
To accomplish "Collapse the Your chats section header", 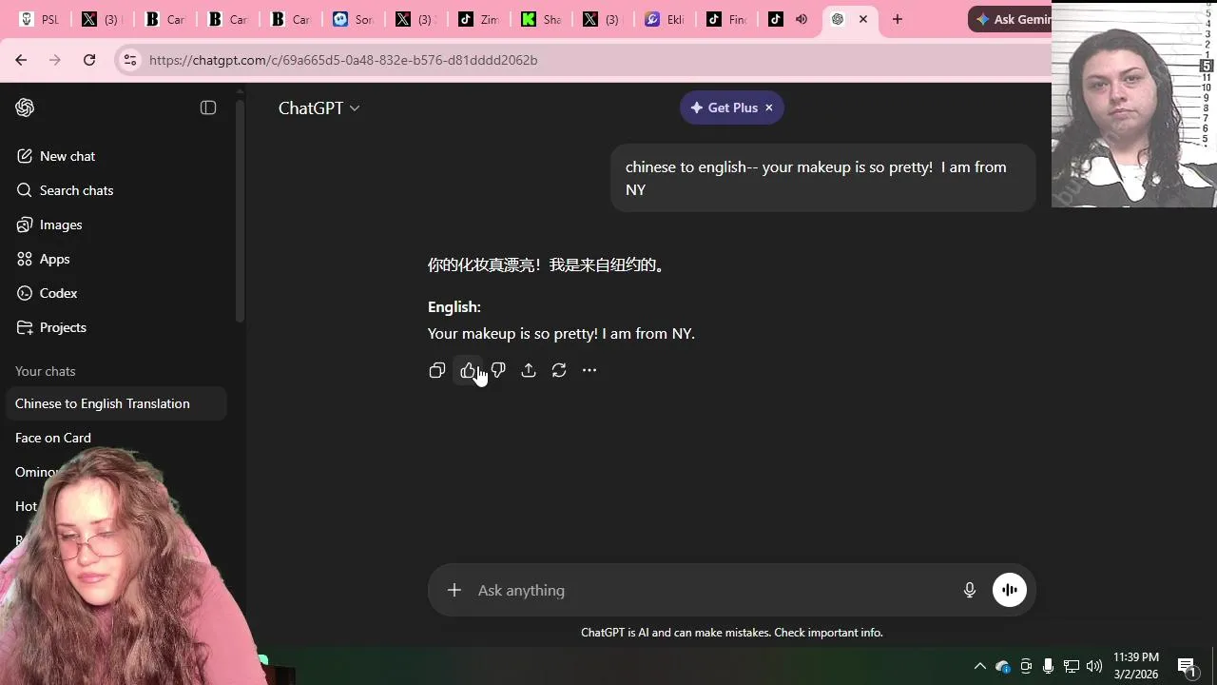I will coord(45,371).
